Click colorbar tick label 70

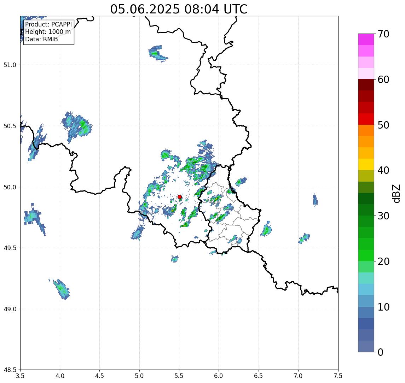[383, 34]
